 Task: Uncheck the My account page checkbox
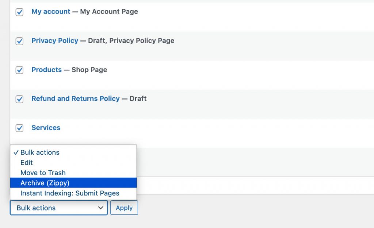click(x=19, y=12)
